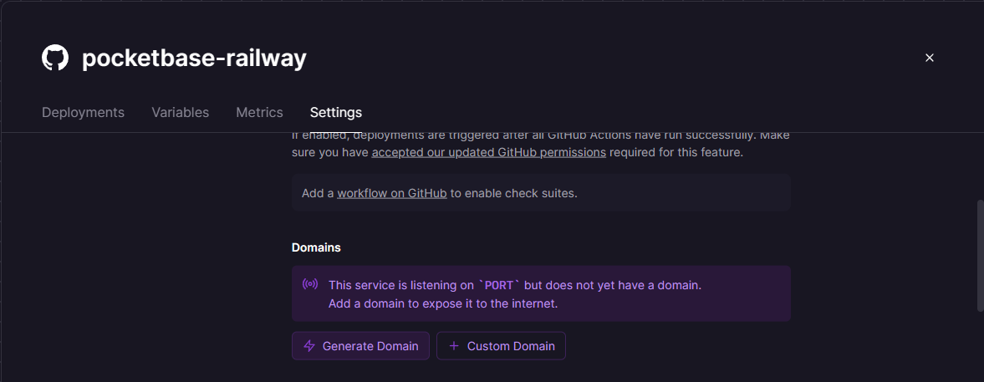984x382 pixels.
Task: Click the `PORT` code text in notice
Action: point(500,285)
